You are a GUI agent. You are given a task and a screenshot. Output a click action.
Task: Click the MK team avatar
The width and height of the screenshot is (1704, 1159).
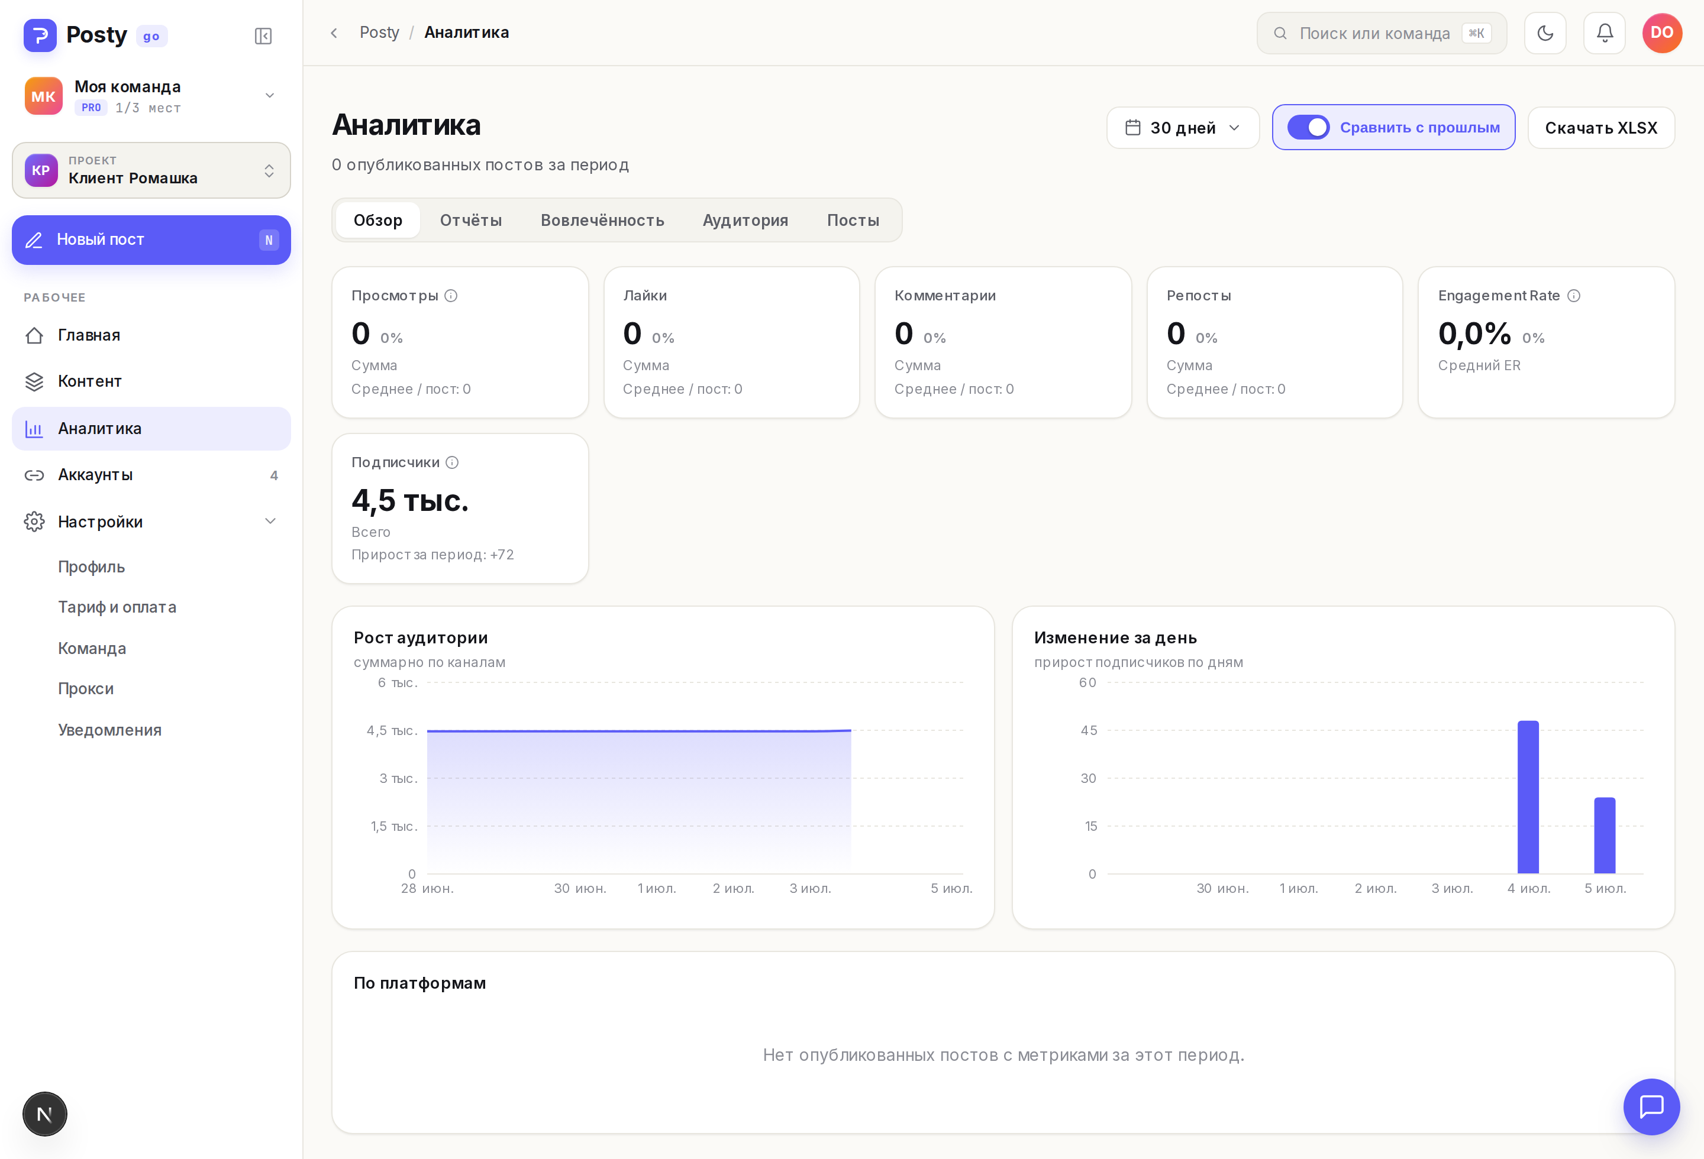pyautogui.click(x=43, y=96)
